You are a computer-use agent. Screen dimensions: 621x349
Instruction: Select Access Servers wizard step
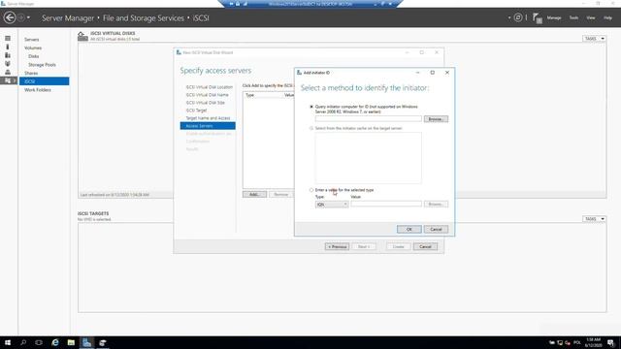coord(208,126)
